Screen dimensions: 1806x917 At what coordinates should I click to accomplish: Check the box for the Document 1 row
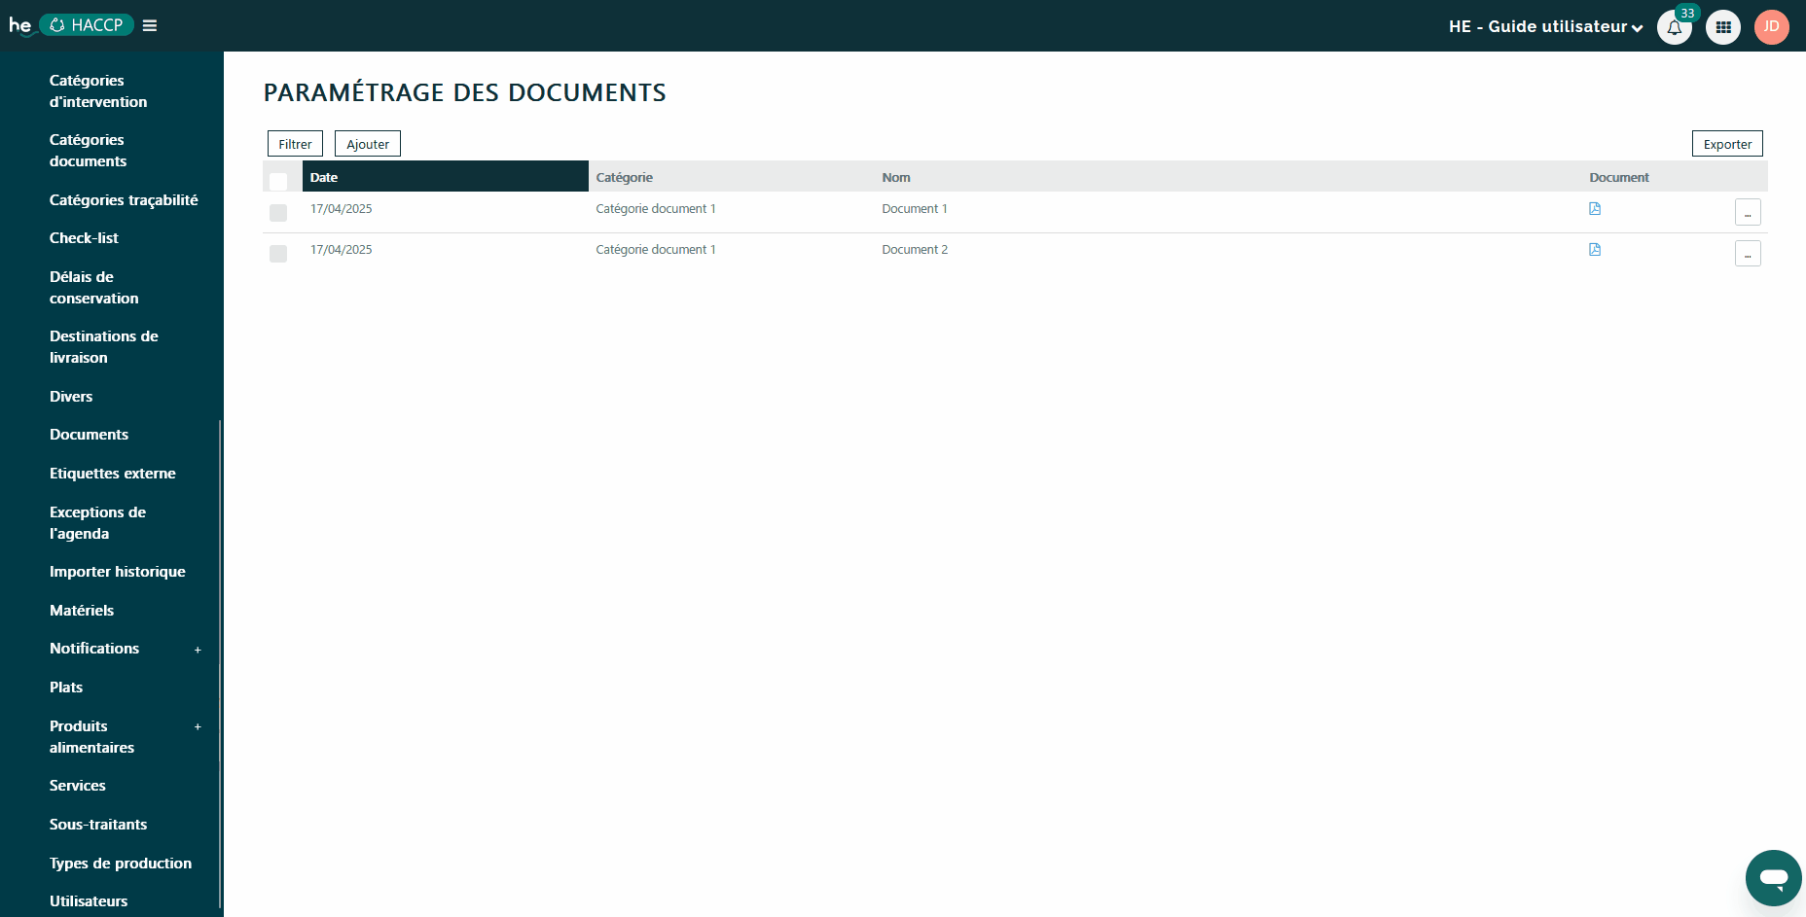[x=278, y=213]
